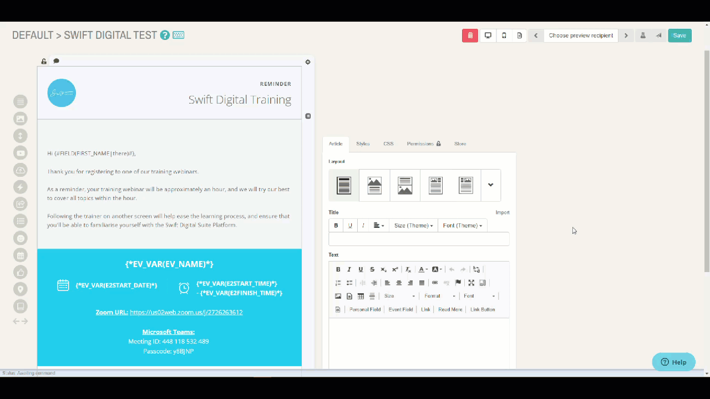This screenshot has width=710, height=399.
Task: Toggle sidebar width with left-right arrows
Action: click(21, 321)
